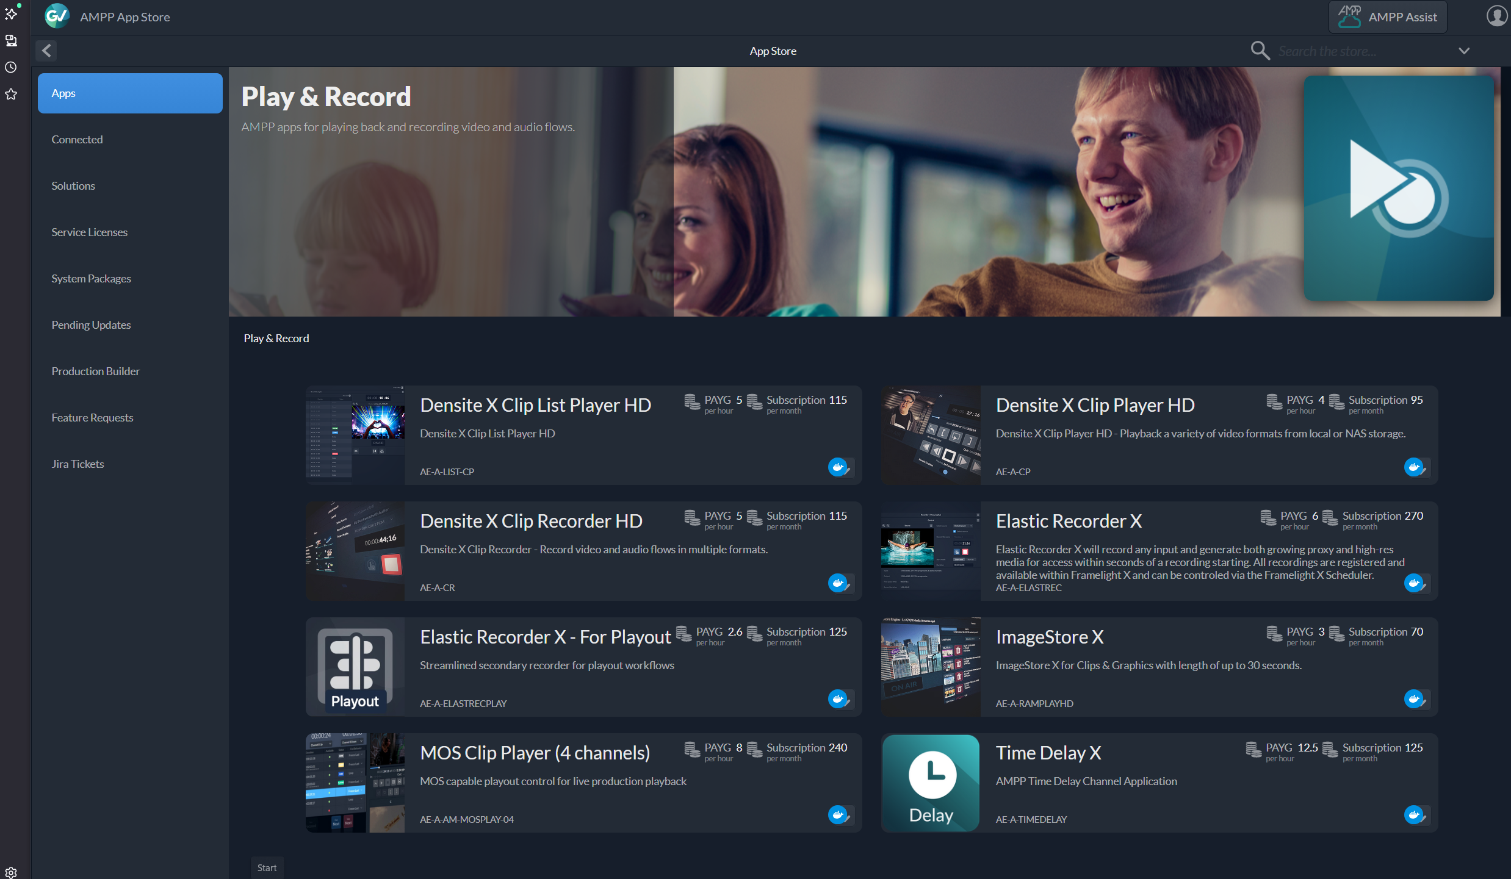Open the AMPP Assist button
This screenshot has height=879, width=1511.
tap(1388, 17)
